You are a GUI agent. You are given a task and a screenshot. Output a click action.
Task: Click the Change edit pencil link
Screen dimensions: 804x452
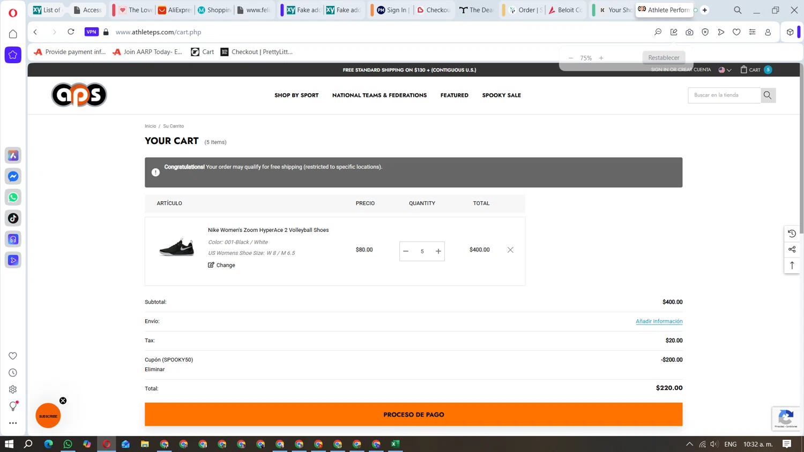point(221,265)
